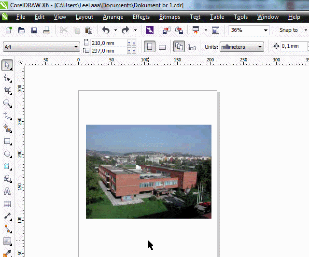The width and height of the screenshot is (309, 257).
Task: Toggle All Pages layout button
Action: 179,47
